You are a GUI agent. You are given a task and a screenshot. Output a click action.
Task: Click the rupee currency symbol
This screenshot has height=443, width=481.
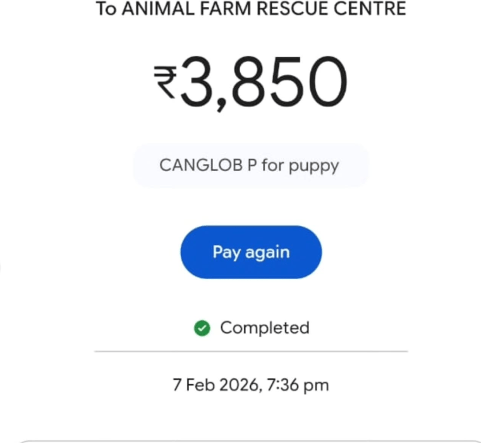coord(165,82)
